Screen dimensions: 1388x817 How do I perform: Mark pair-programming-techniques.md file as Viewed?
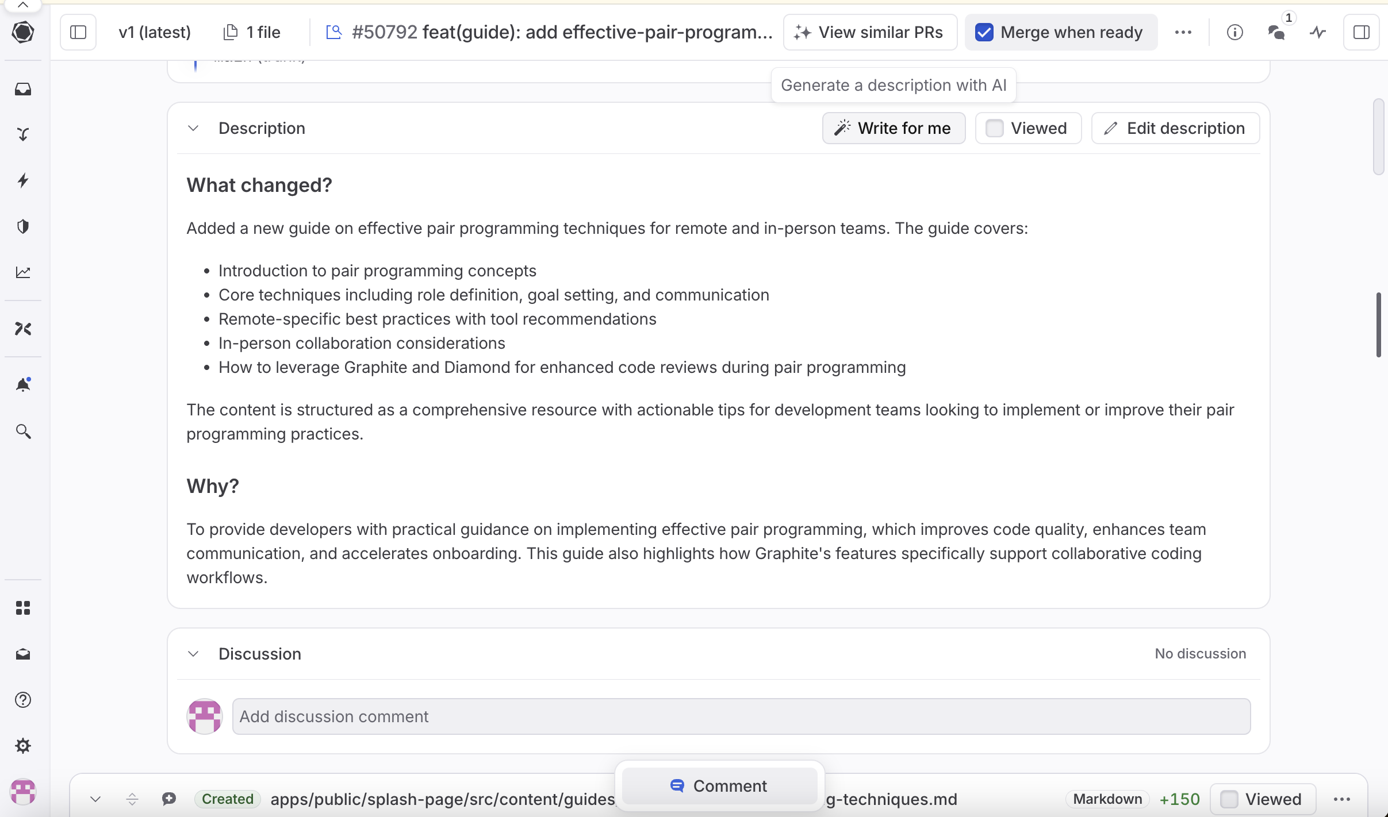[1229, 799]
